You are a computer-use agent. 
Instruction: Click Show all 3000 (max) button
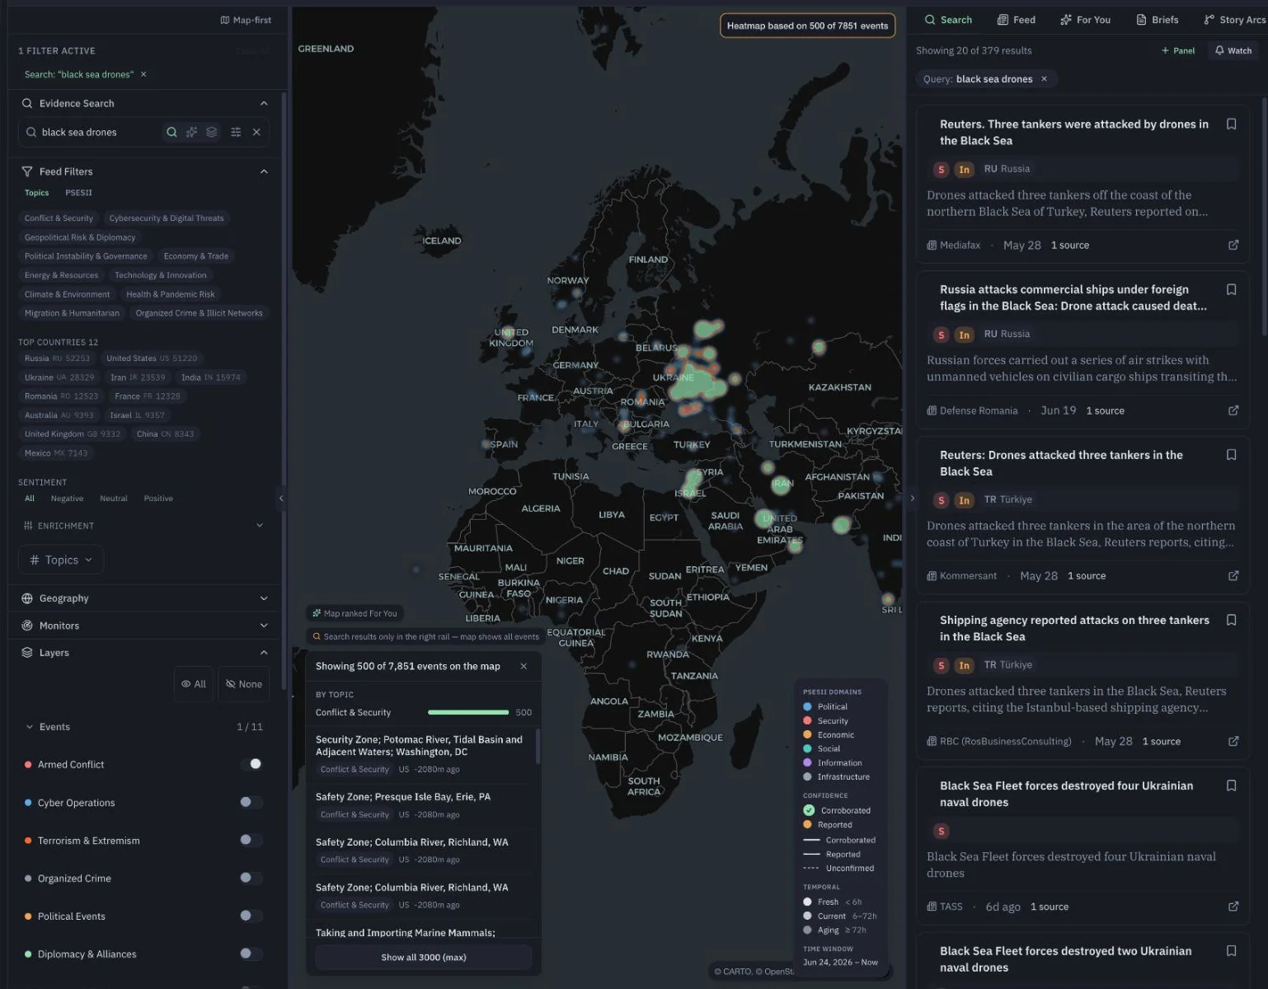(424, 957)
